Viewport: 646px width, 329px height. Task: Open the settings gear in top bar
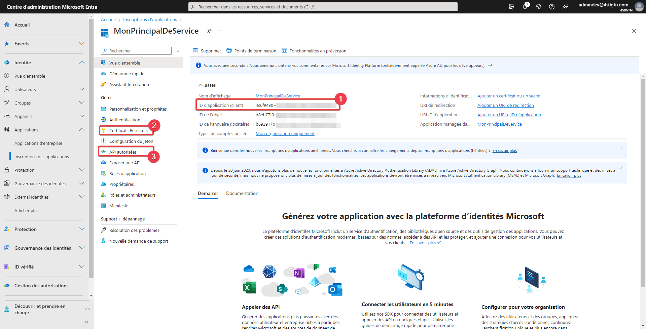pyautogui.click(x=538, y=7)
